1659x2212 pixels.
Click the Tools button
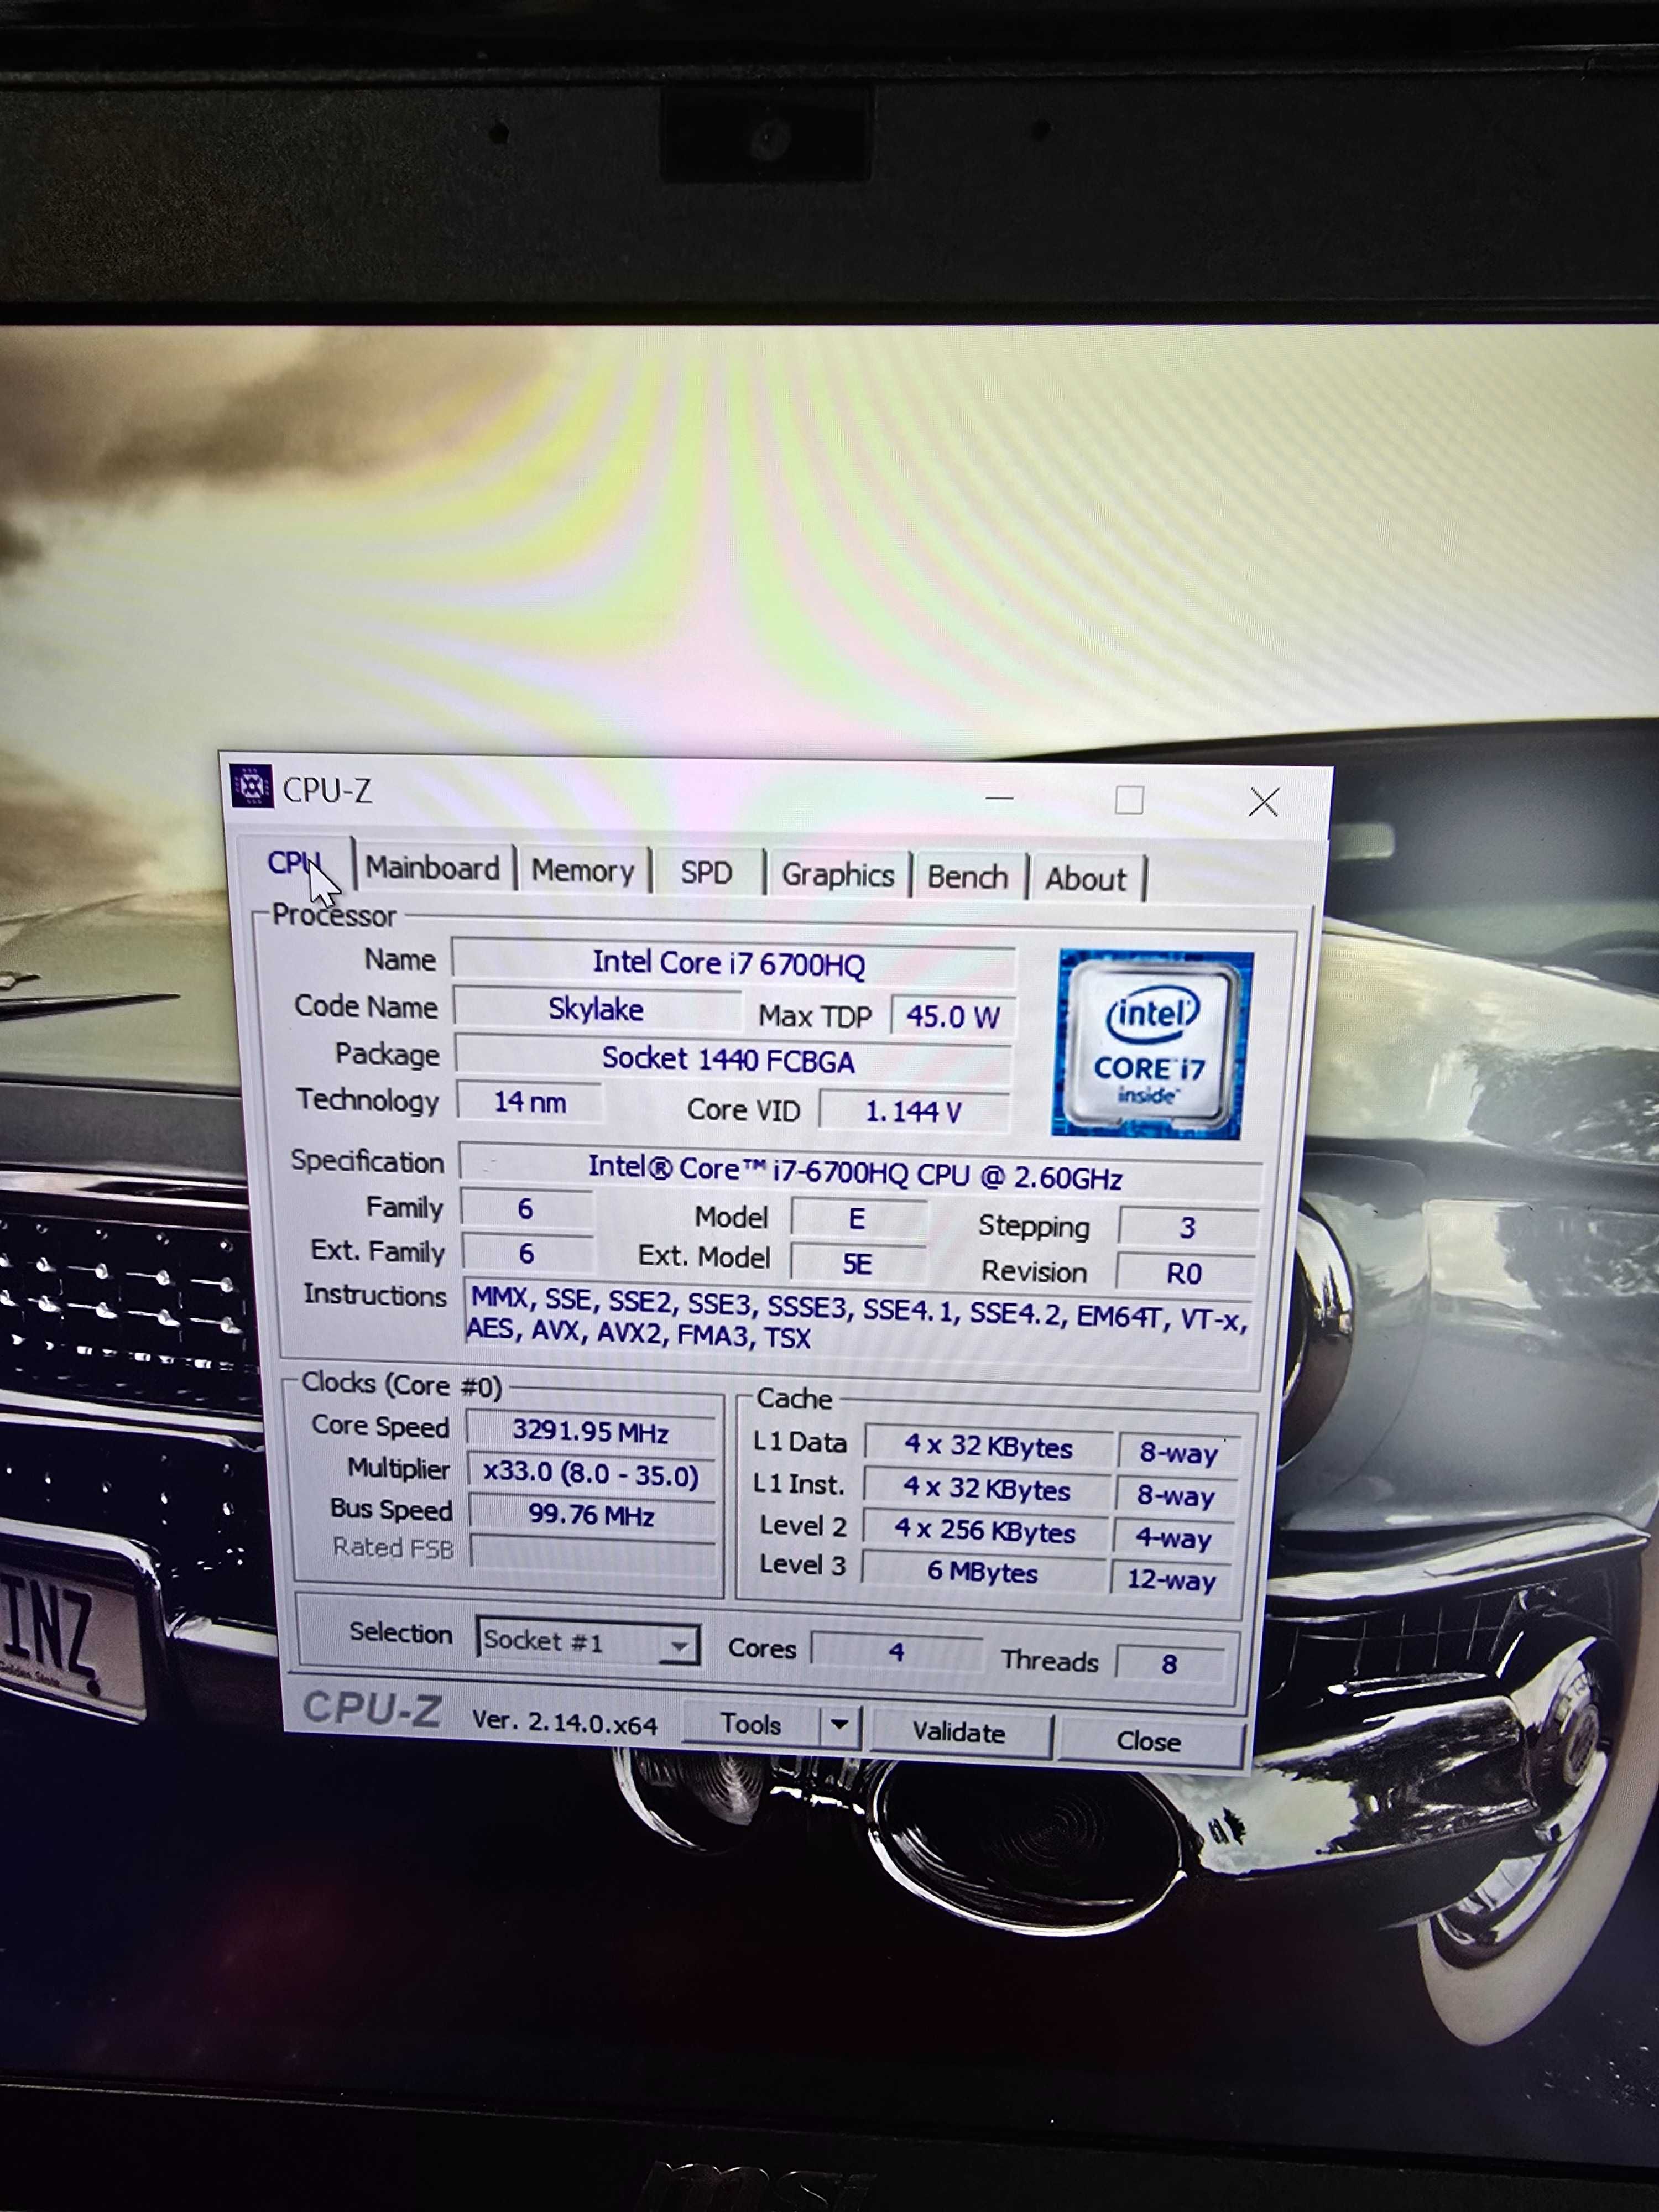(x=750, y=1724)
